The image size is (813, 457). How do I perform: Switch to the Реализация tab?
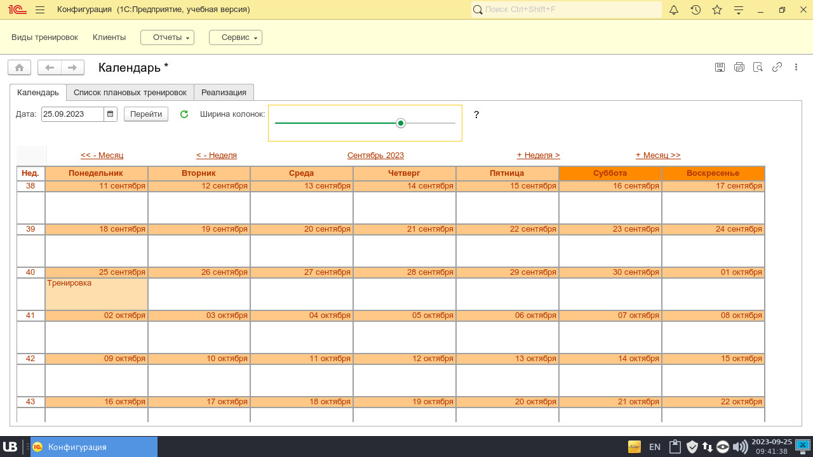224,92
